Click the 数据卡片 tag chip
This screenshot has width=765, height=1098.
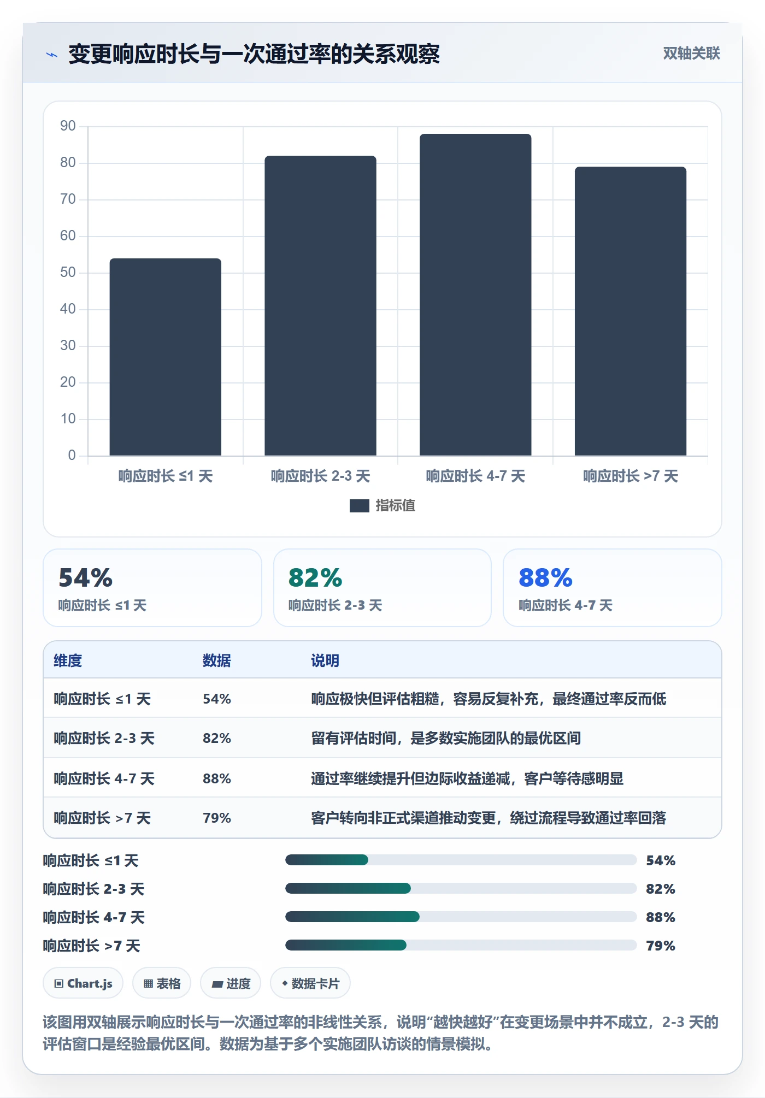310,983
